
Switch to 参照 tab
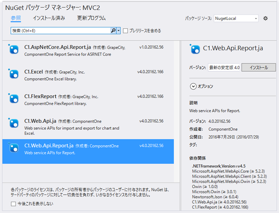[15, 18]
